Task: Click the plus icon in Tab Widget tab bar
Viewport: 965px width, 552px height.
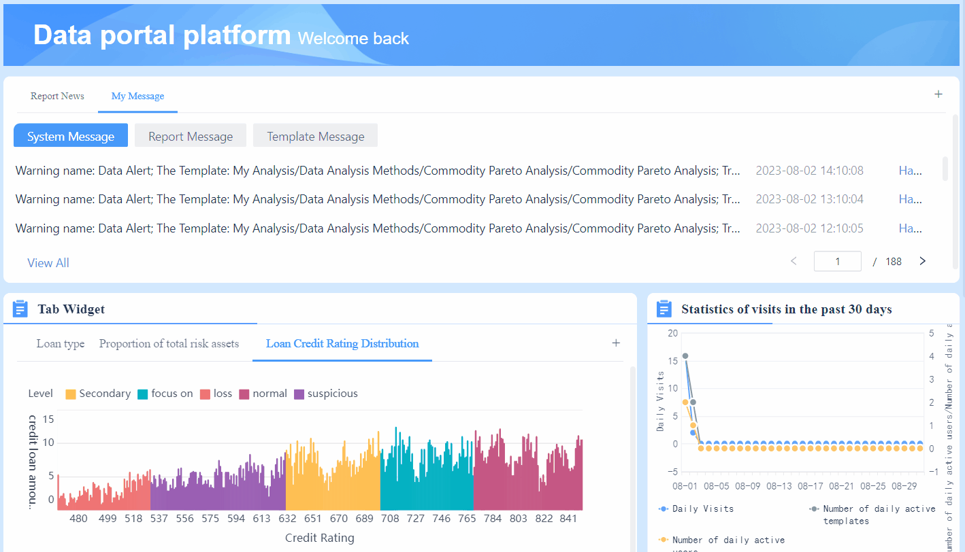Action: (616, 343)
